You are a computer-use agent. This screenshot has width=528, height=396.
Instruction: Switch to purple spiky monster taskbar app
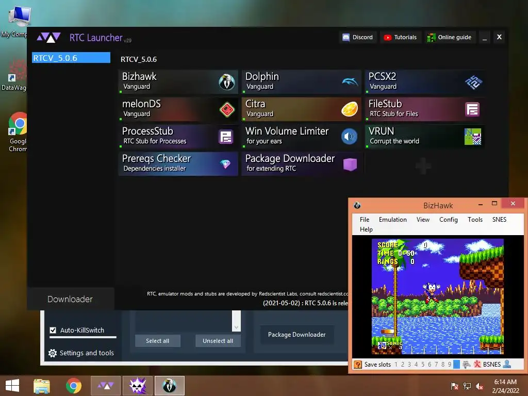click(138, 386)
